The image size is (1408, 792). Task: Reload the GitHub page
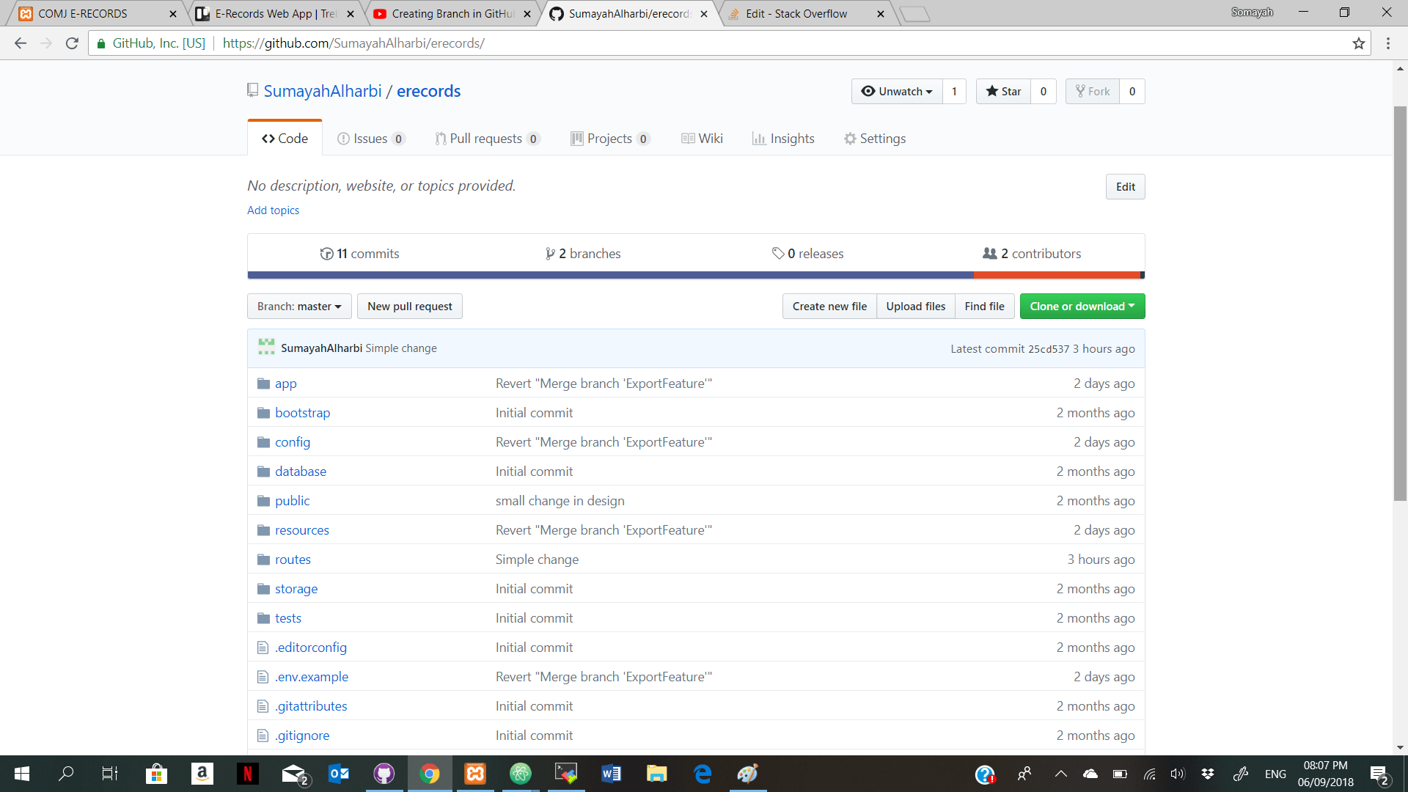point(72,43)
